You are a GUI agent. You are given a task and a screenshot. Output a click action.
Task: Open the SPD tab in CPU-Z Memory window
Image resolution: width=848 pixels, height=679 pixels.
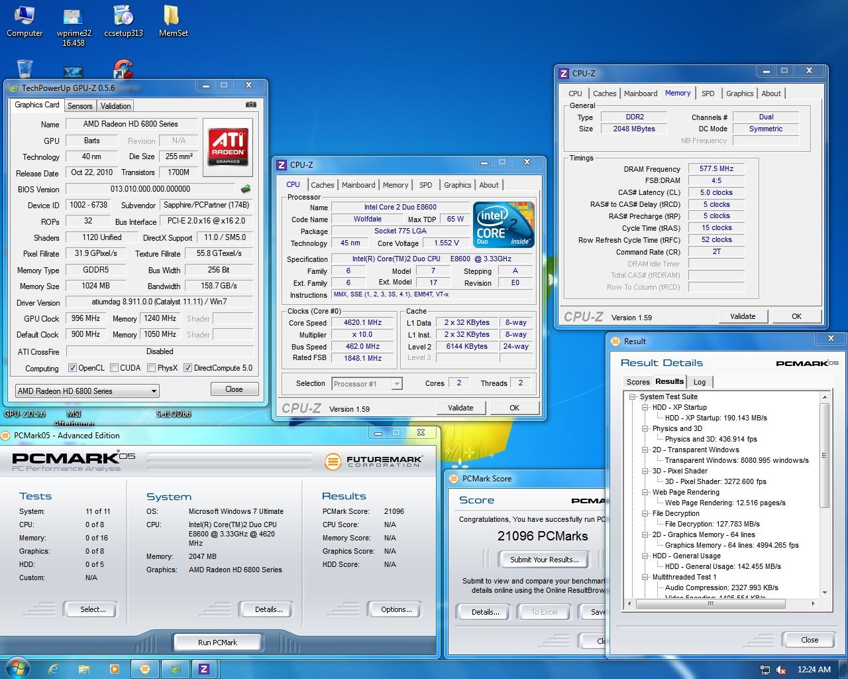pos(708,93)
